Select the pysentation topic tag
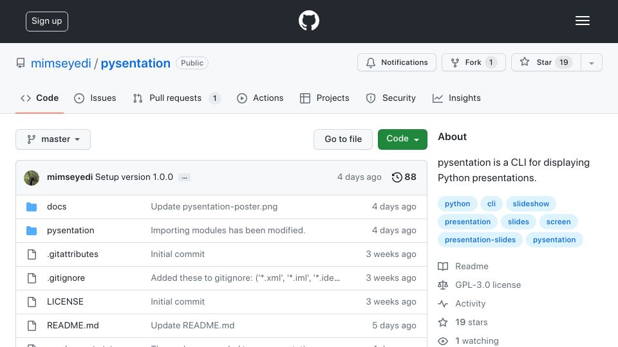 tap(554, 240)
